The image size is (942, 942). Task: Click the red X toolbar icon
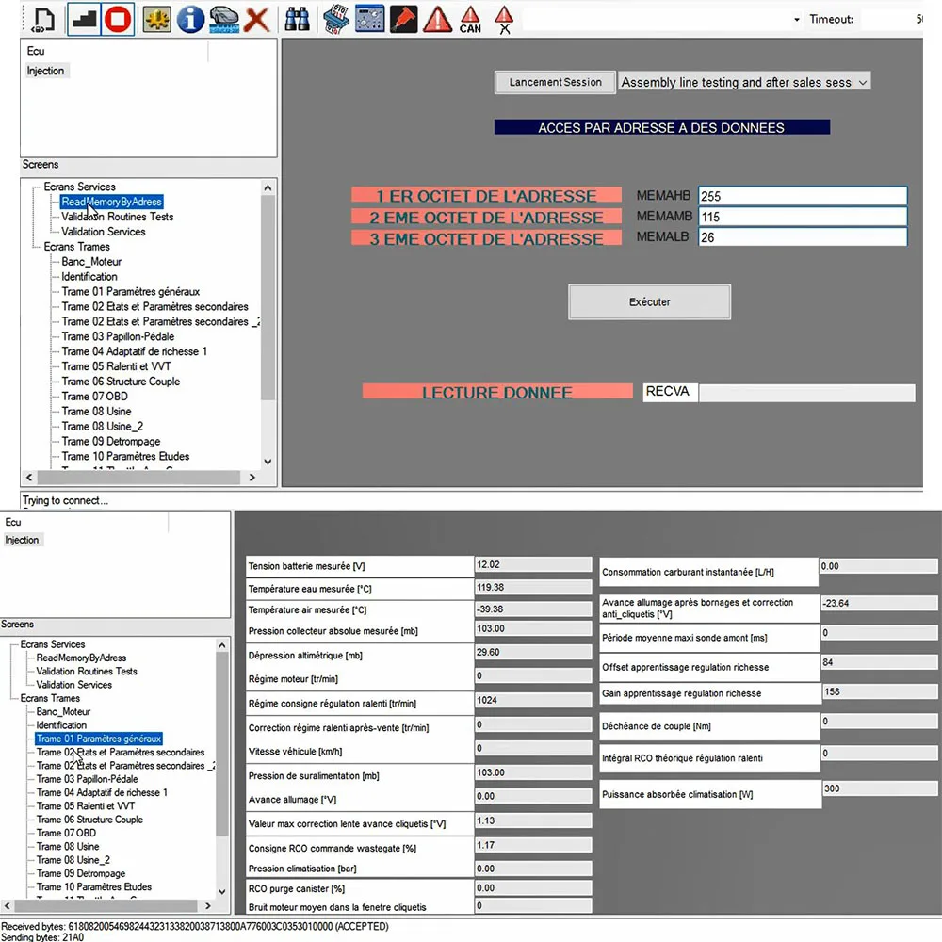(x=256, y=18)
